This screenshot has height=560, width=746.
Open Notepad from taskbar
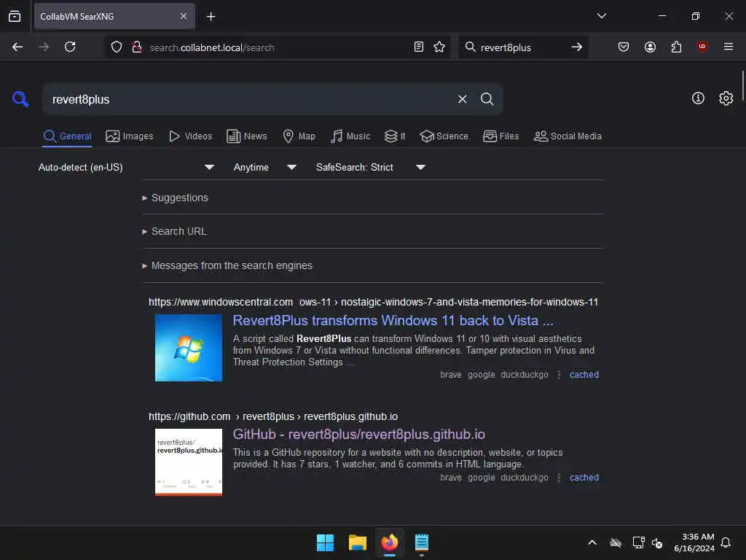click(x=422, y=542)
